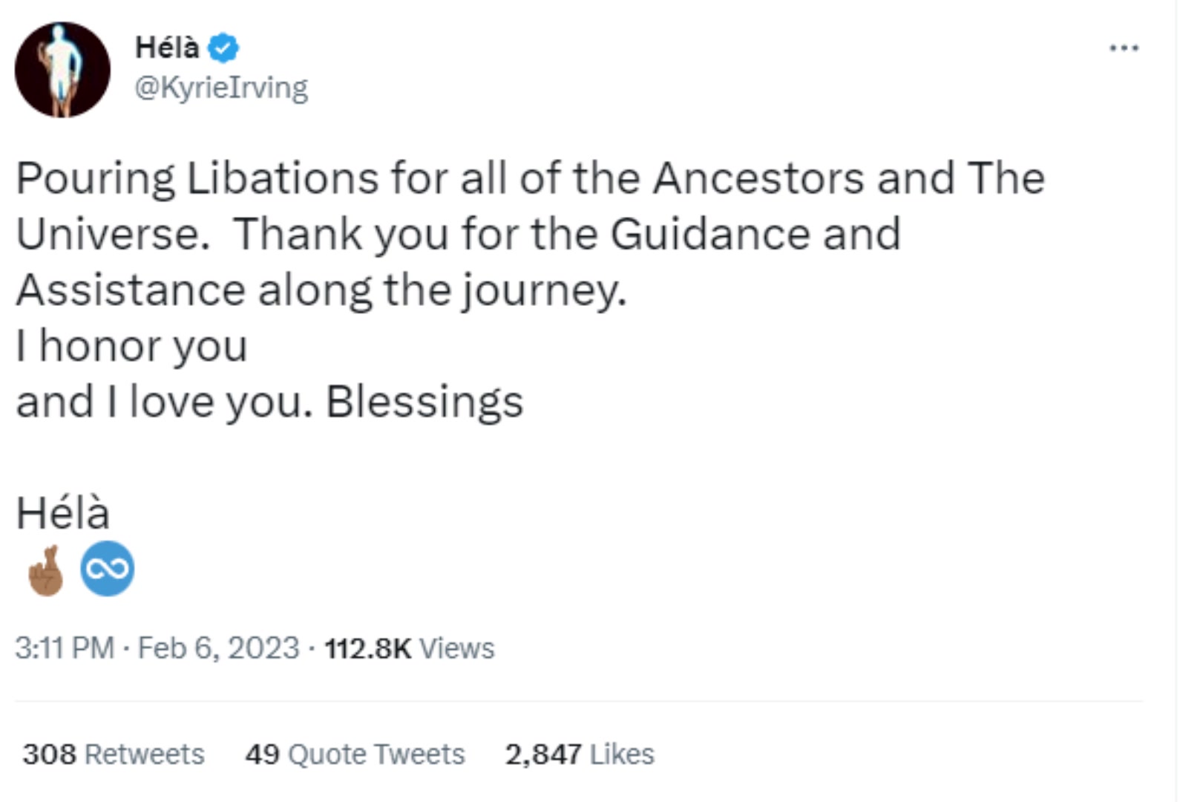Click the 'I honor you' line
This screenshot has width=1180, height=802.
tap(132, 347)
